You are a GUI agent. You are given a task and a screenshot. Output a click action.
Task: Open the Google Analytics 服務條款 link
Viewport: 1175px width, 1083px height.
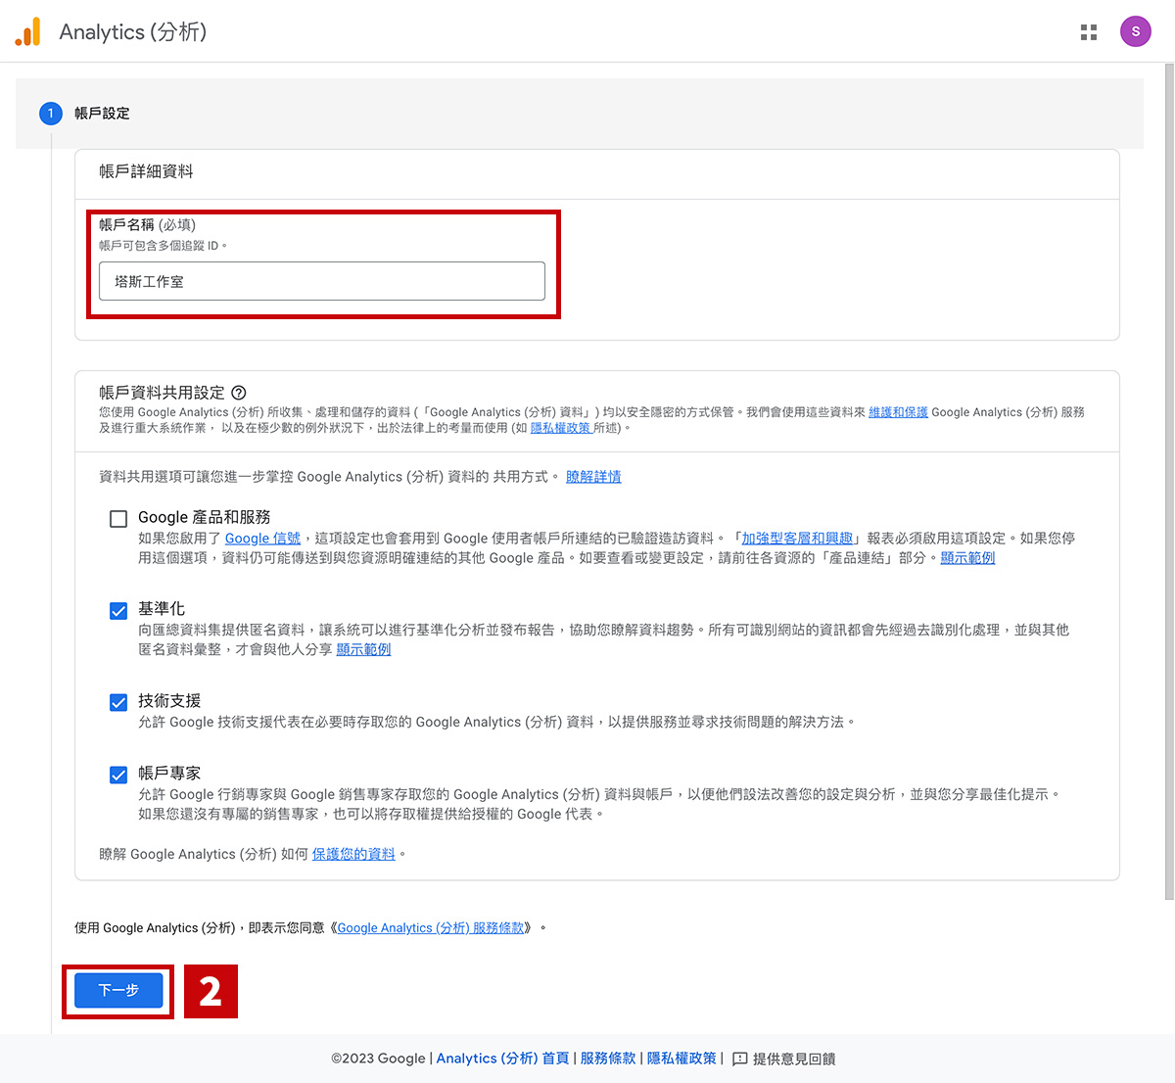point(431,928)
